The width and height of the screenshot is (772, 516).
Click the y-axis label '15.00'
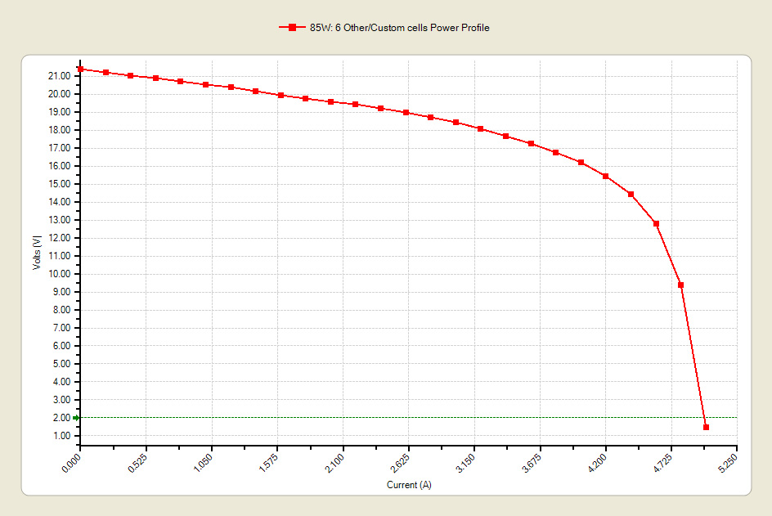coord(59,184)
